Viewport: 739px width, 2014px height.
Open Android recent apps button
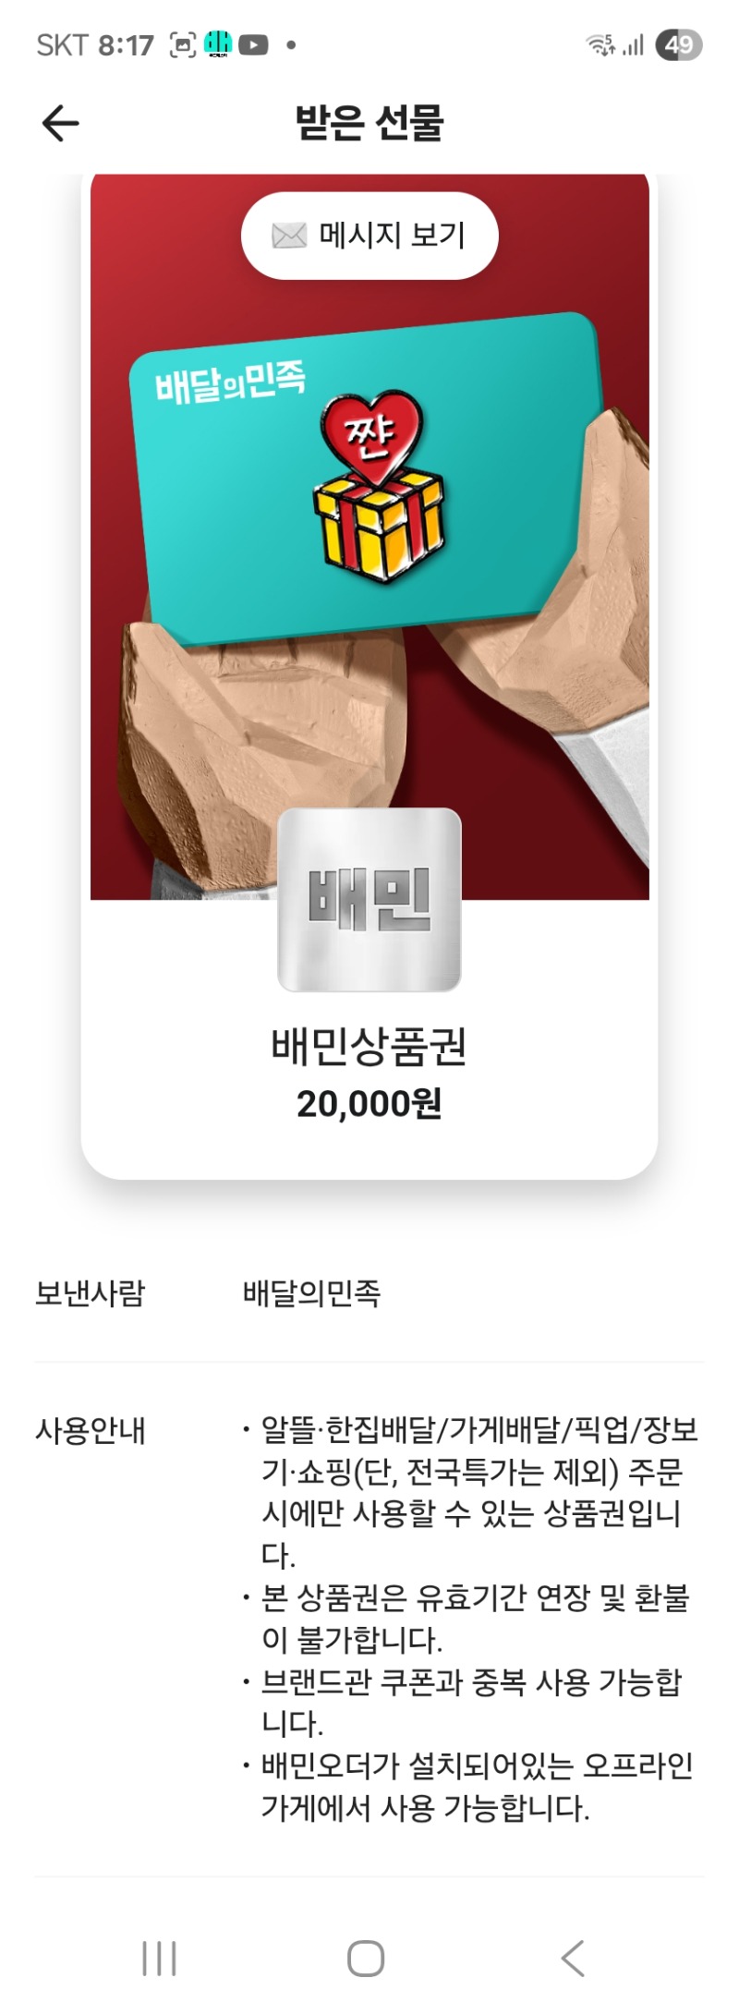pyautogui.click(x=159, y=1958)
